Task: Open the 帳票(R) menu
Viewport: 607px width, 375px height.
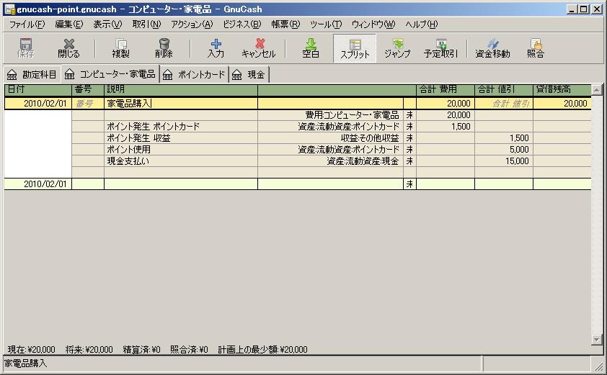Action: click(x=285, y=24)
